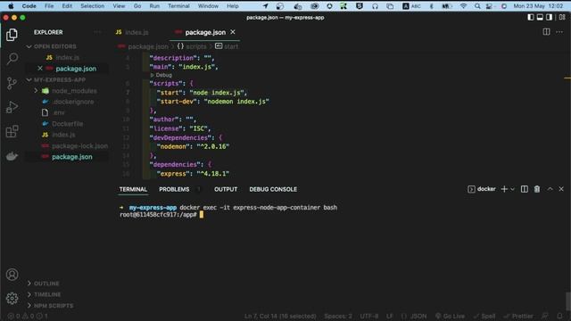Image resolution: width=571 pixels, height=321 pixels.
Task: Switch to the OUTPUT panel tab
Action: coord(226,189)
